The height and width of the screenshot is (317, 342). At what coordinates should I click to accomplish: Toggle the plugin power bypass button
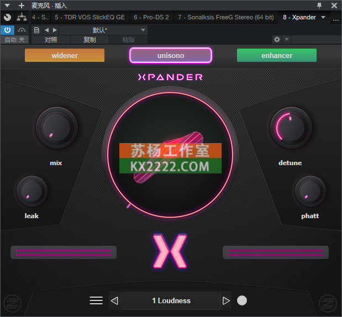7,30
